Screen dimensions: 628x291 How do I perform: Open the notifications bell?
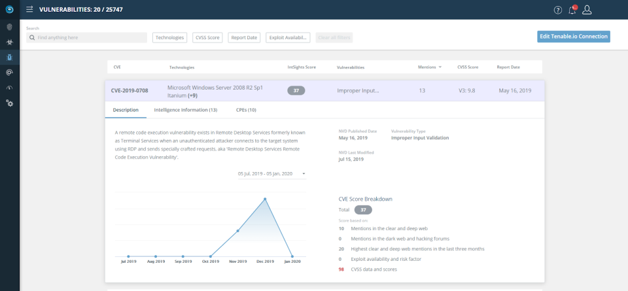point(573,10)
